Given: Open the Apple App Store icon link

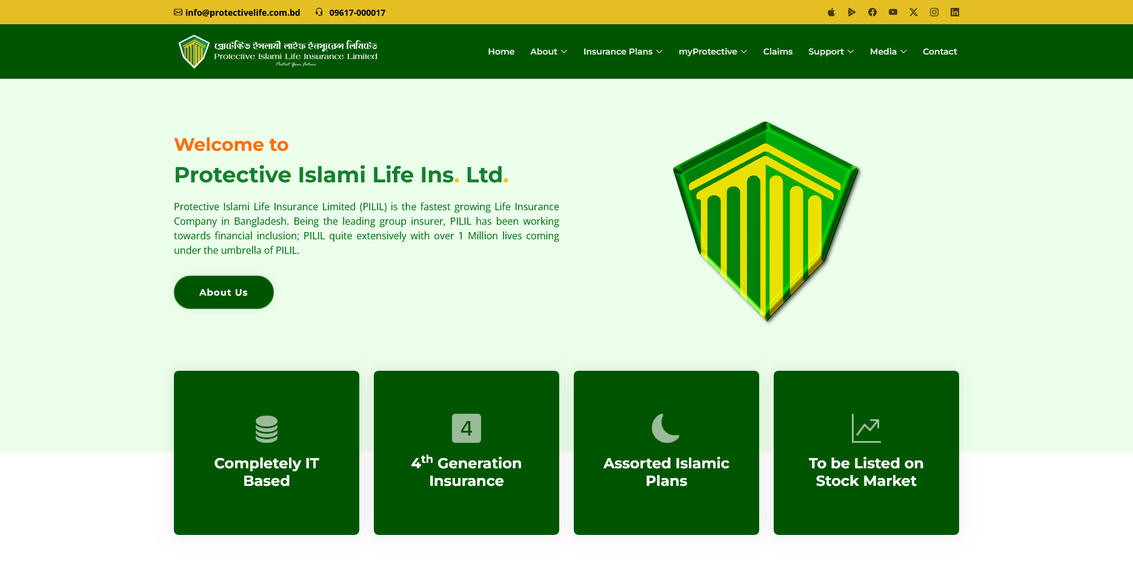Looking at the screenshot, I should [831, 12].
